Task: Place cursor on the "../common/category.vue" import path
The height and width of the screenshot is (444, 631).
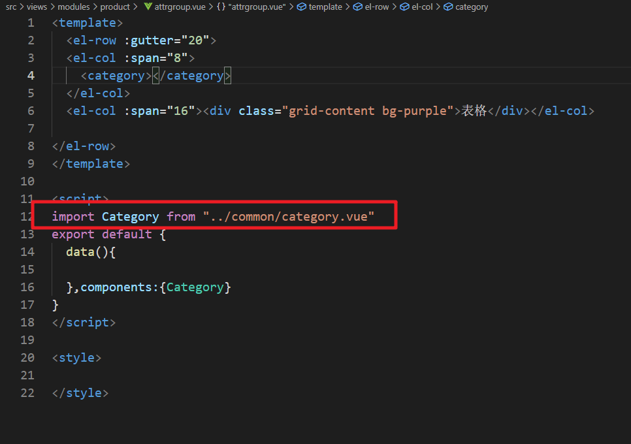Action: [288, 217]
